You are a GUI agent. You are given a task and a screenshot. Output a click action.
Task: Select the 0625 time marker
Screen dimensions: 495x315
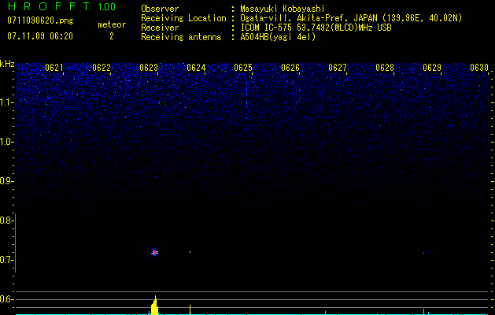(243, 69)
